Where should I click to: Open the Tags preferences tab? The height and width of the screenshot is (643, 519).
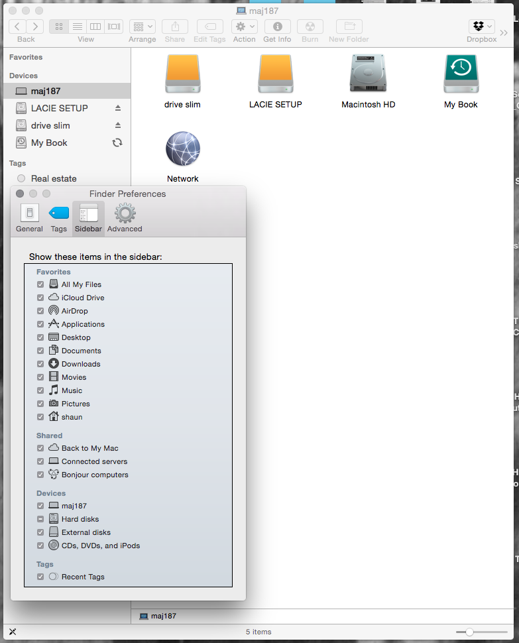tap(58, 219)
